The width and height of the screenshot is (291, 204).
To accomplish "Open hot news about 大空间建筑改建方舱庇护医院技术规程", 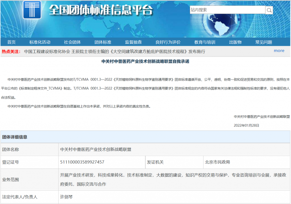I will tap(115, 51).
